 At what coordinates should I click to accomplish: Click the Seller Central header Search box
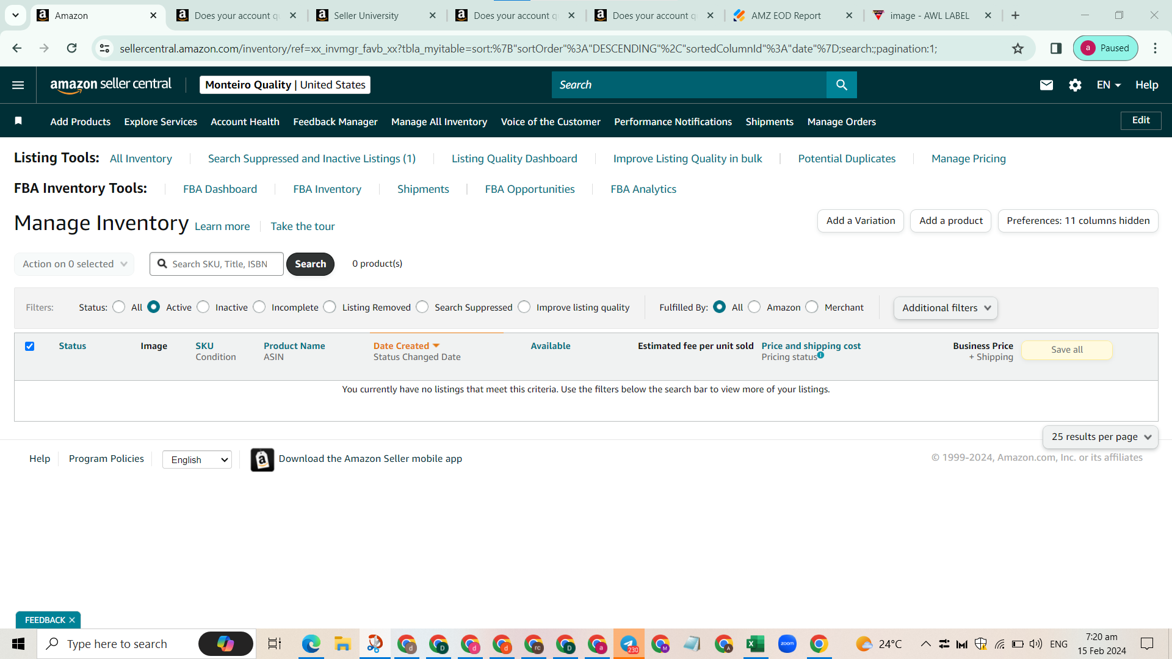[689, 85]
